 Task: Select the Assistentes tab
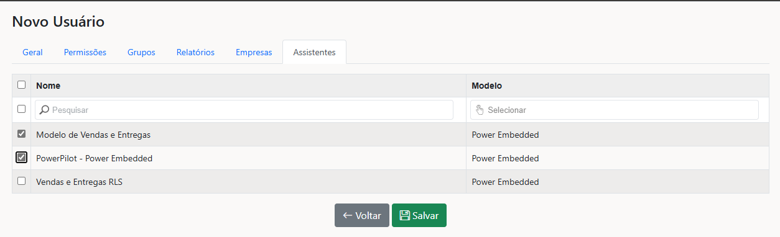pyautogui.click(x=314, y=52)
